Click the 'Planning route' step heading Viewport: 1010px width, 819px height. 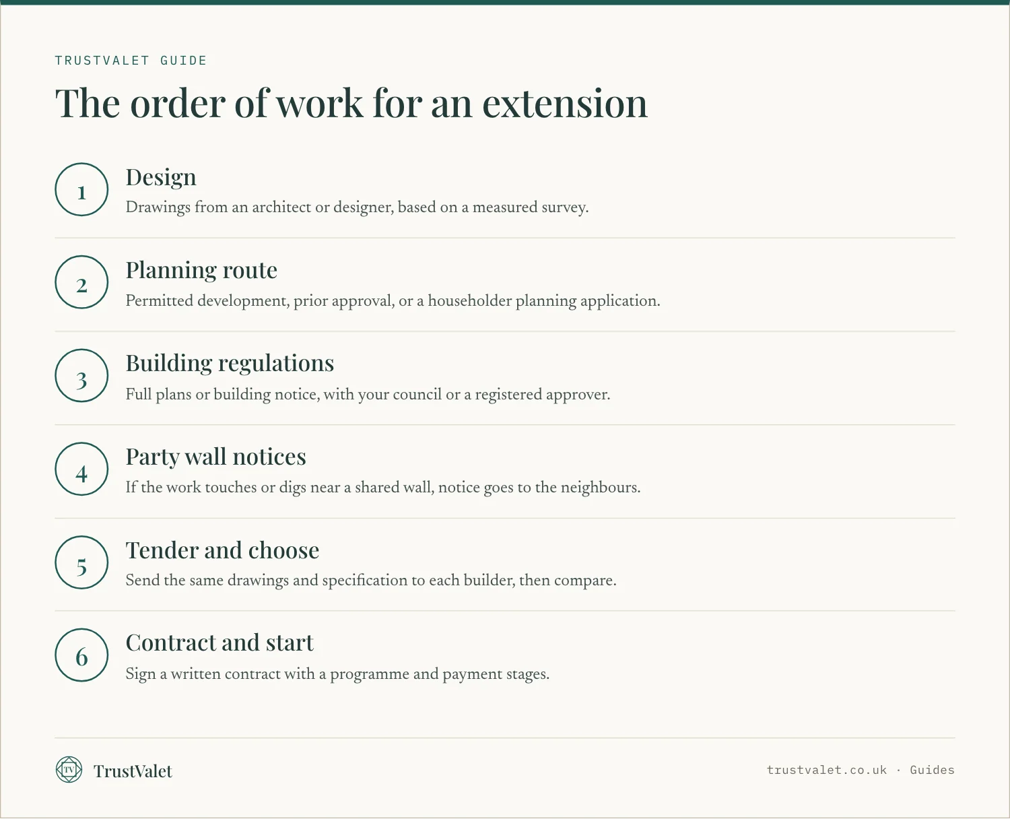[201, 271]
